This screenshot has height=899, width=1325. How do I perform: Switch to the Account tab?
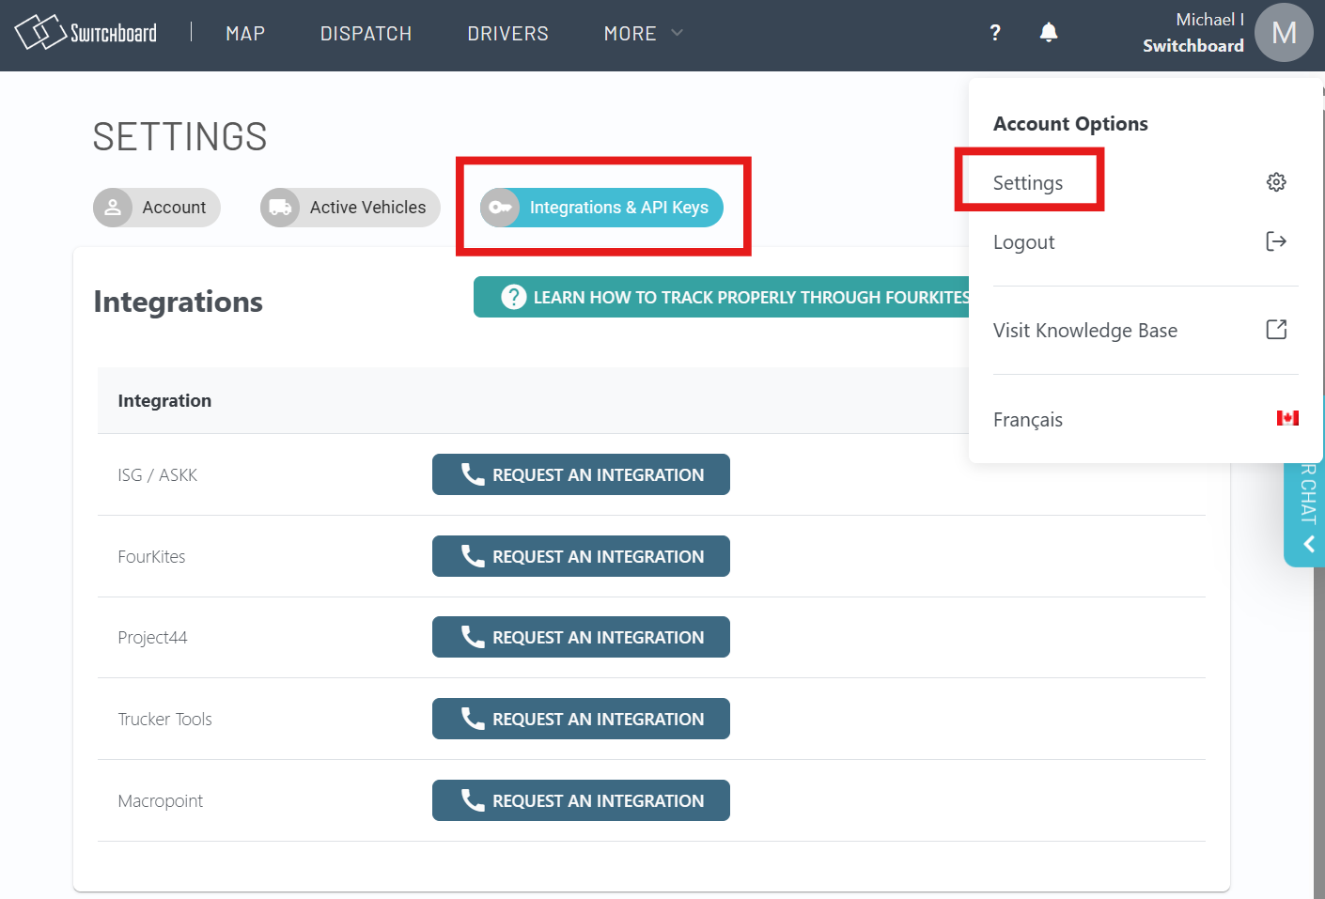(x=157, y=208)
